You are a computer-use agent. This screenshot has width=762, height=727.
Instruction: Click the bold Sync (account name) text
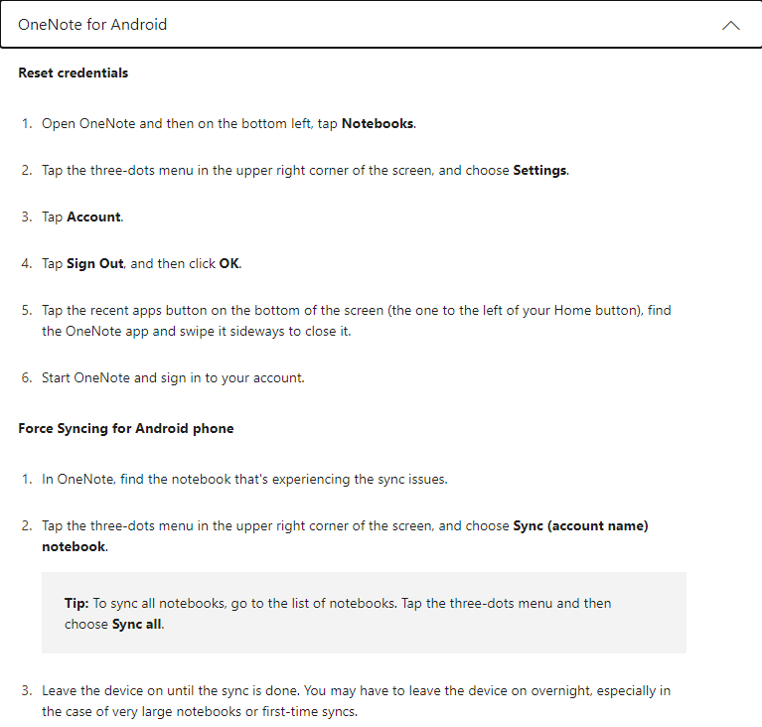(580, 525)
